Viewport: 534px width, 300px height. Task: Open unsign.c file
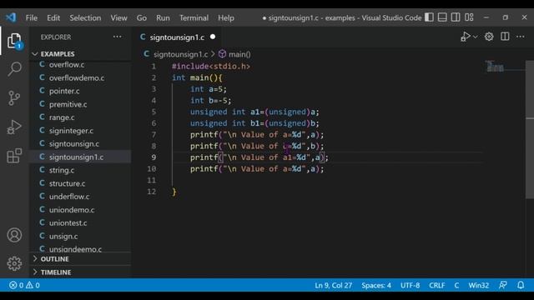pyautogui.click(x=63, y=236)
